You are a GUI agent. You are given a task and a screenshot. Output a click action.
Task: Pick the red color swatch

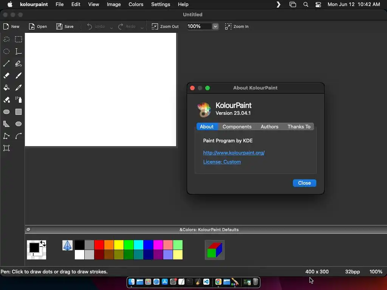click(99, 245)
